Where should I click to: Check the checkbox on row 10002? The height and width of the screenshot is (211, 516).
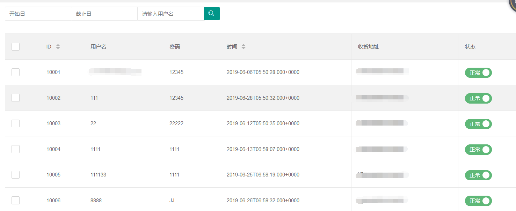coord(15,98)
